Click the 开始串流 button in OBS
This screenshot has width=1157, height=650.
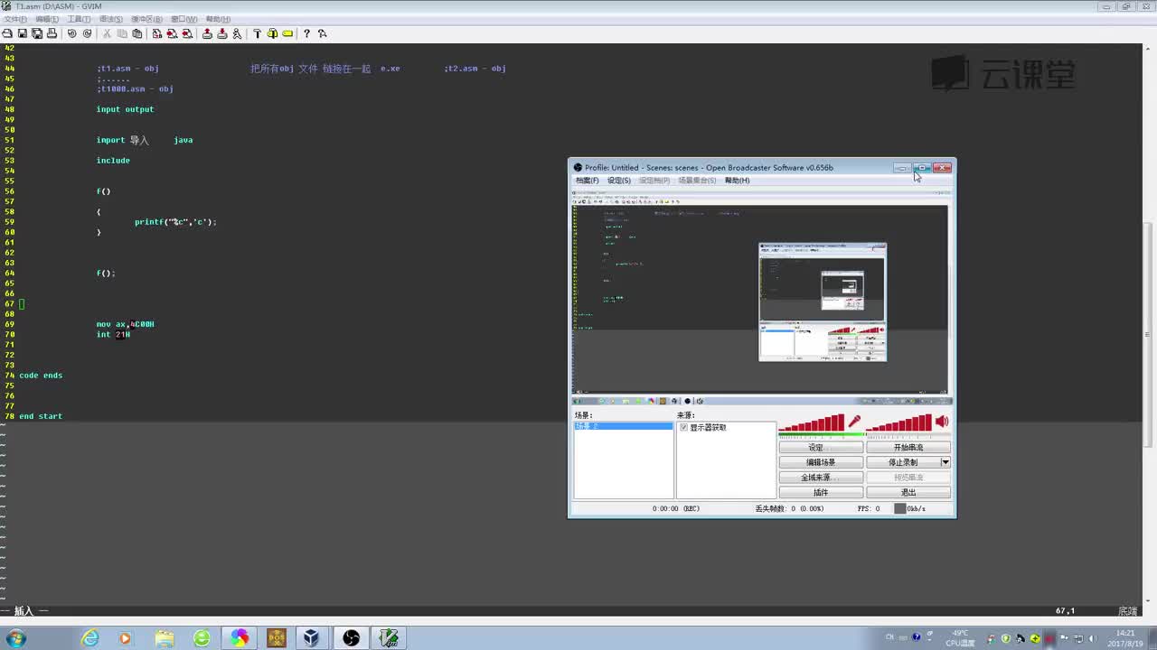pos(908,448)
